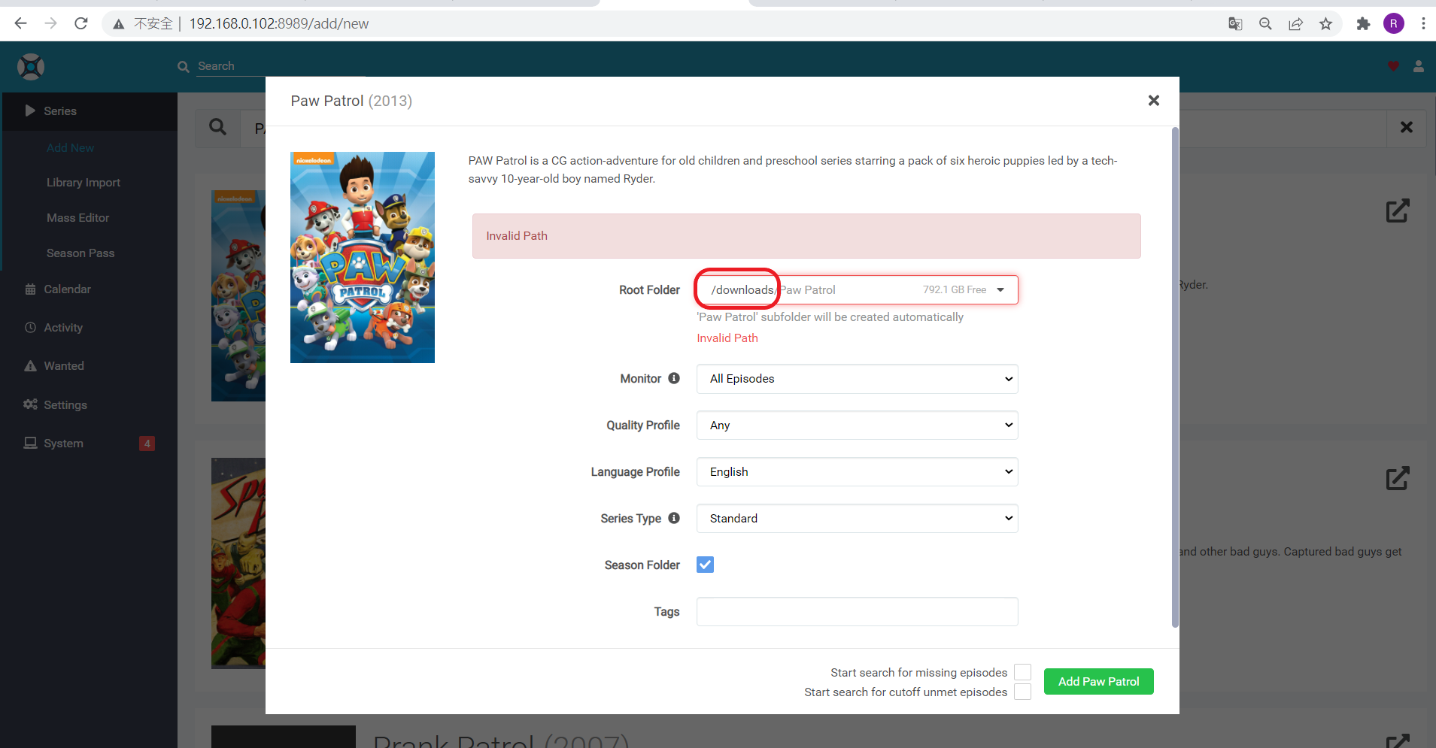Open second result's external link icon
This screenshot has width=1436, height=748.
(1398, 478)
